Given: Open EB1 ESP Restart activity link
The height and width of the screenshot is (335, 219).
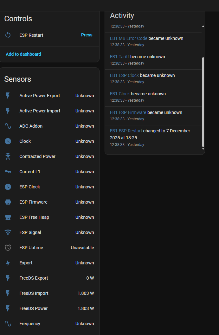Looking at the screenshot, I should point(126,131).
